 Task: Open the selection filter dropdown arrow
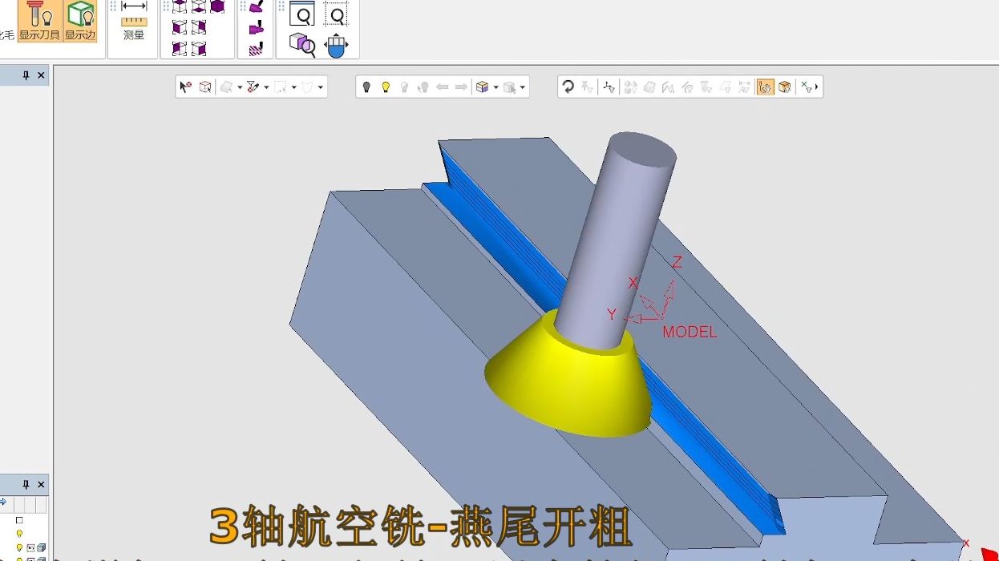[265, 85]
